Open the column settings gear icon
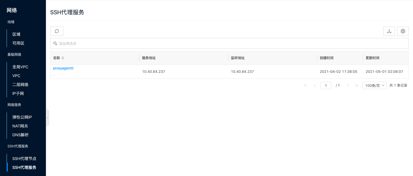This screenshot has height=176, width=413. pyautogui.click(x=403, y=31)
